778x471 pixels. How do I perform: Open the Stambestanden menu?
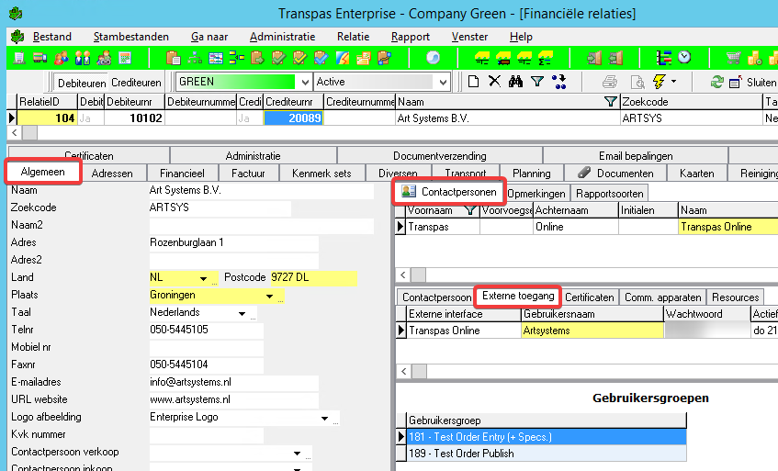point(130,37)
